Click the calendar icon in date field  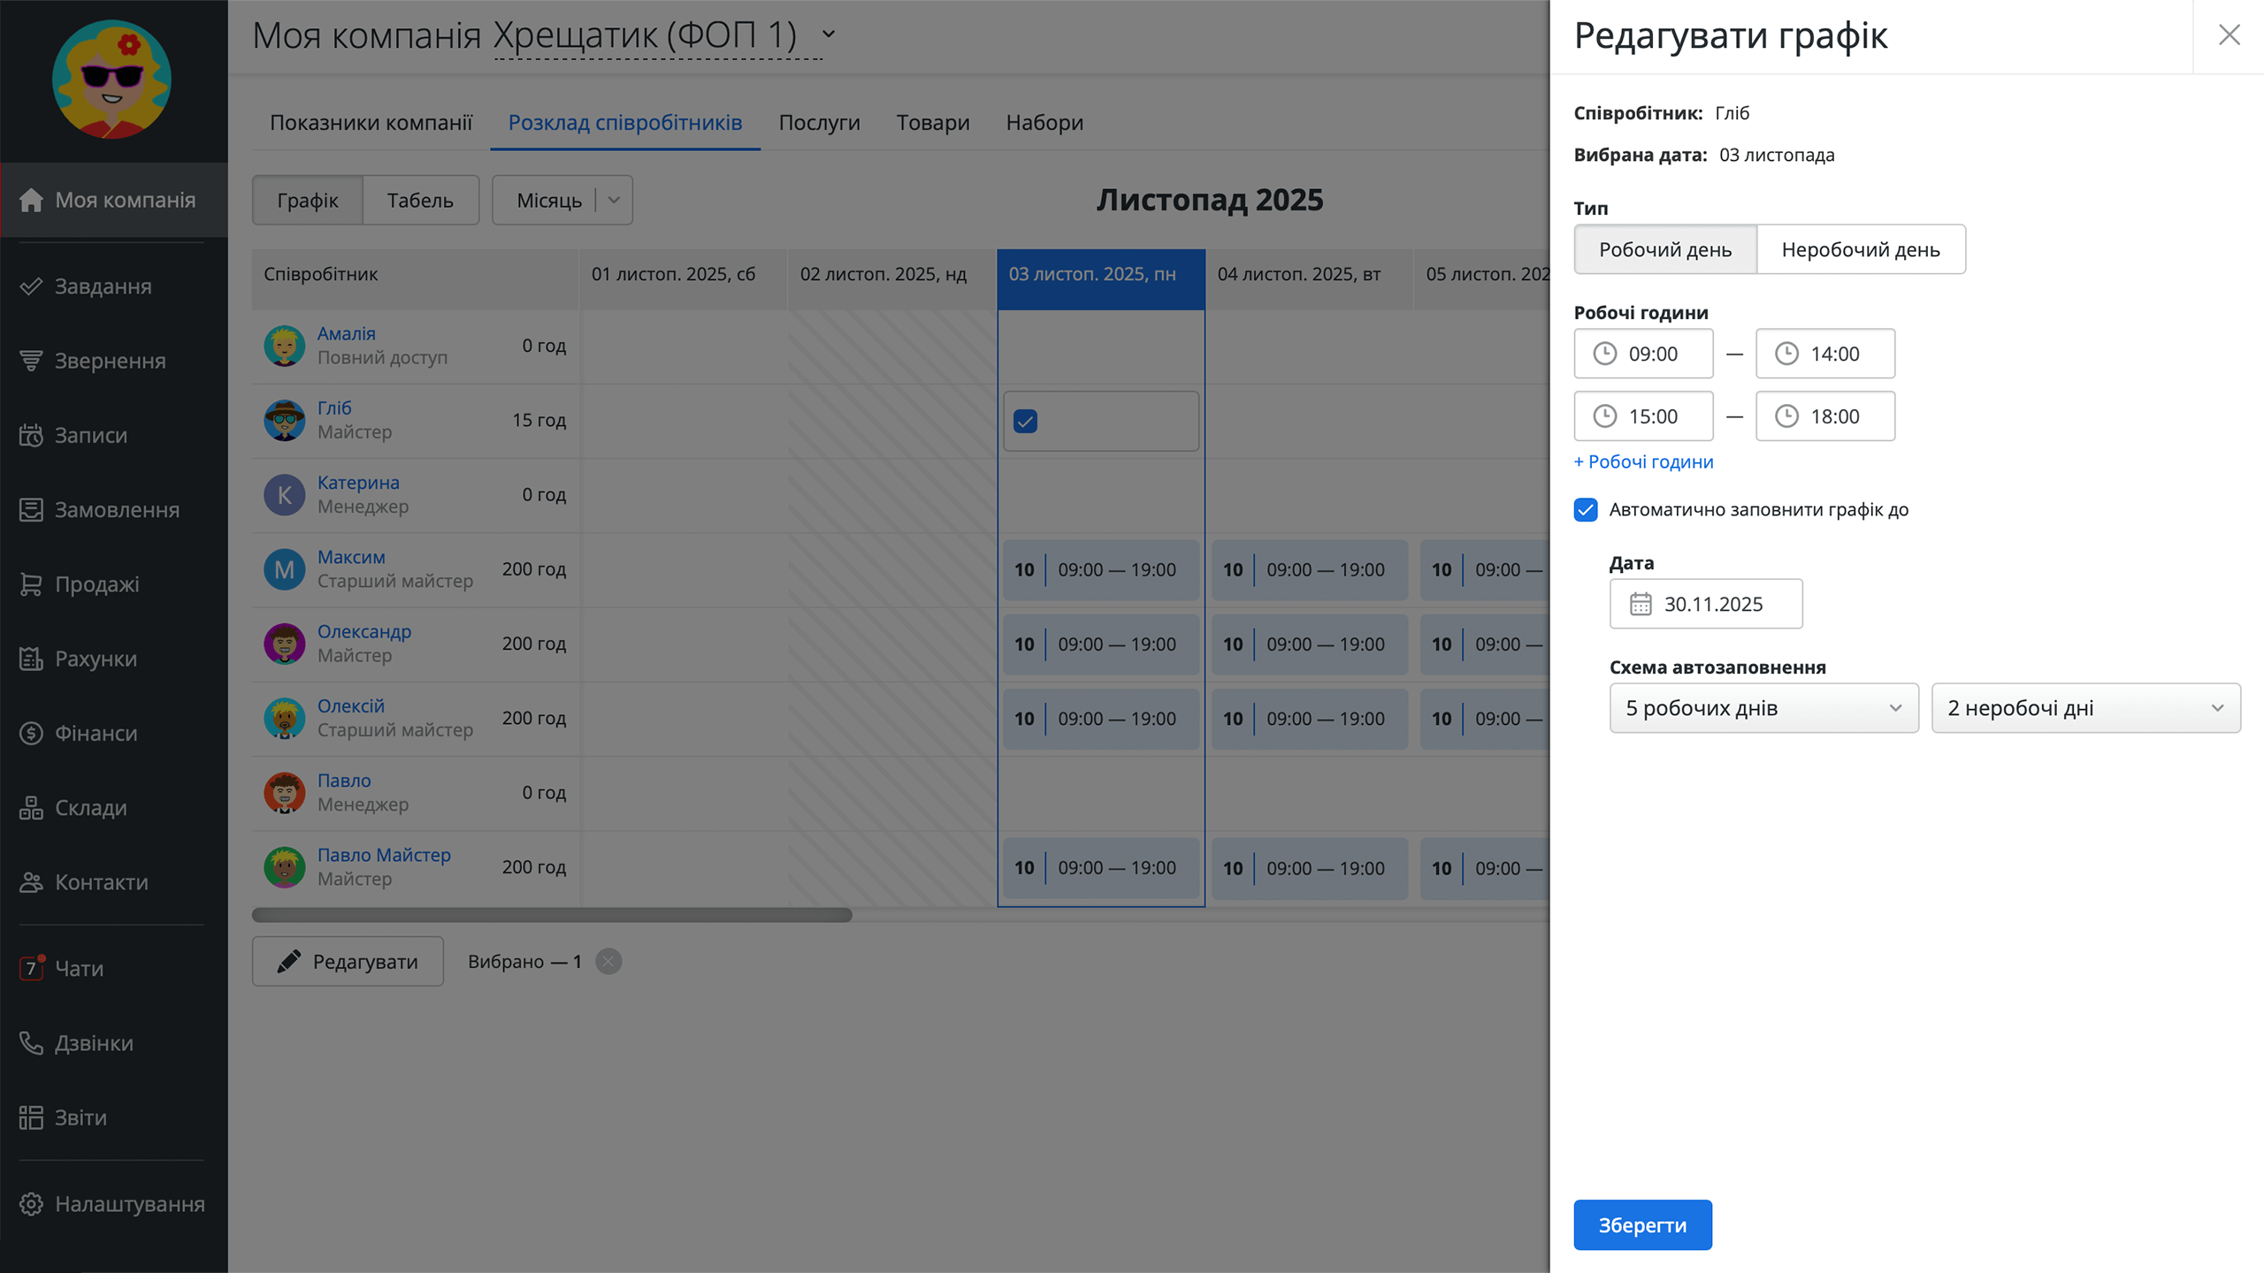[x=1641, y=604]
